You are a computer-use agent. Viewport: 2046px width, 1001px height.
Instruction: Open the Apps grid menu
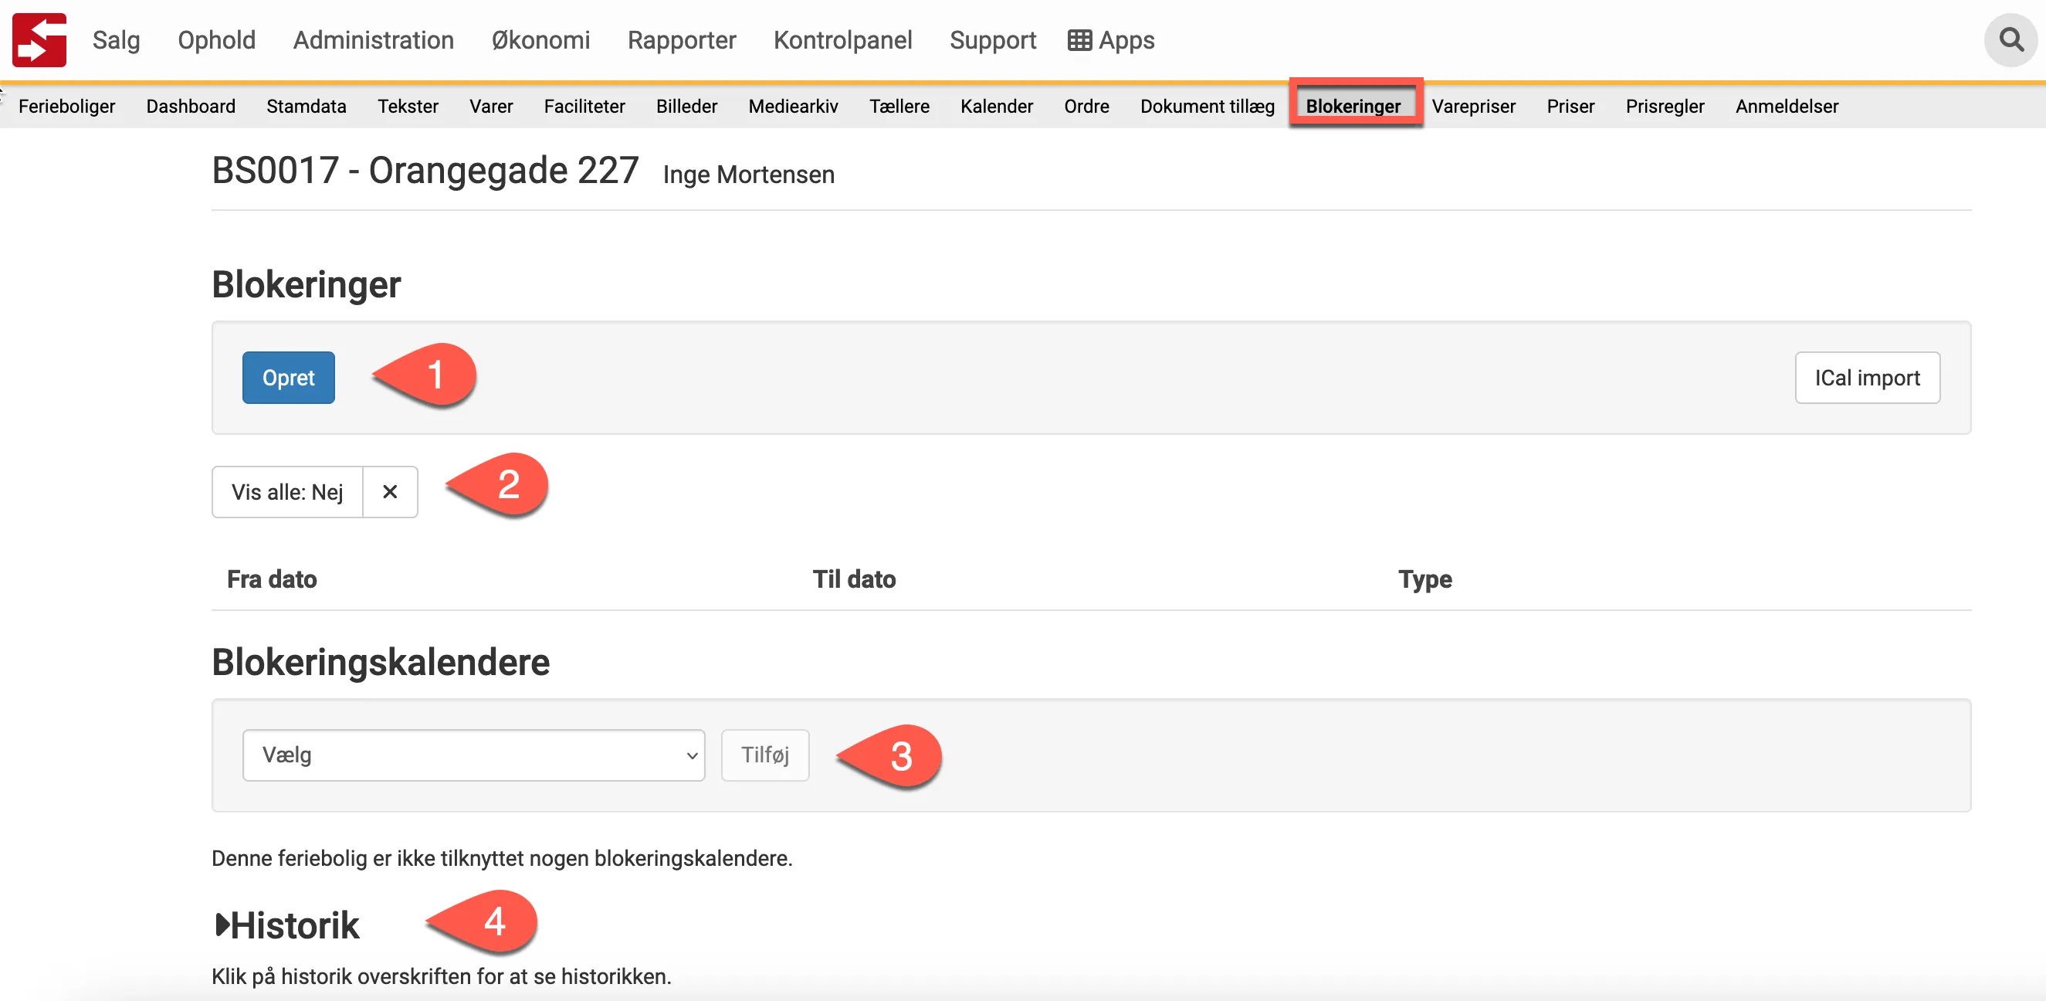[x=1110, y=39]
